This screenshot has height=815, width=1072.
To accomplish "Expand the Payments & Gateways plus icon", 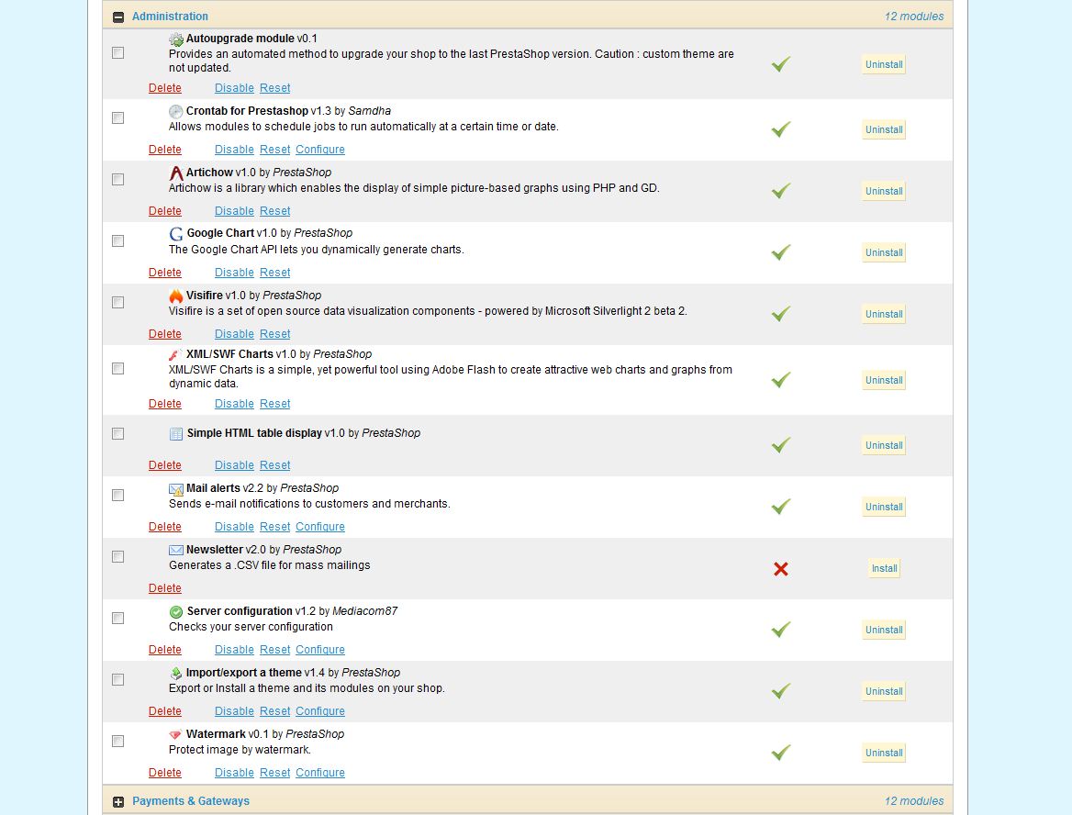I will [118, 802].
